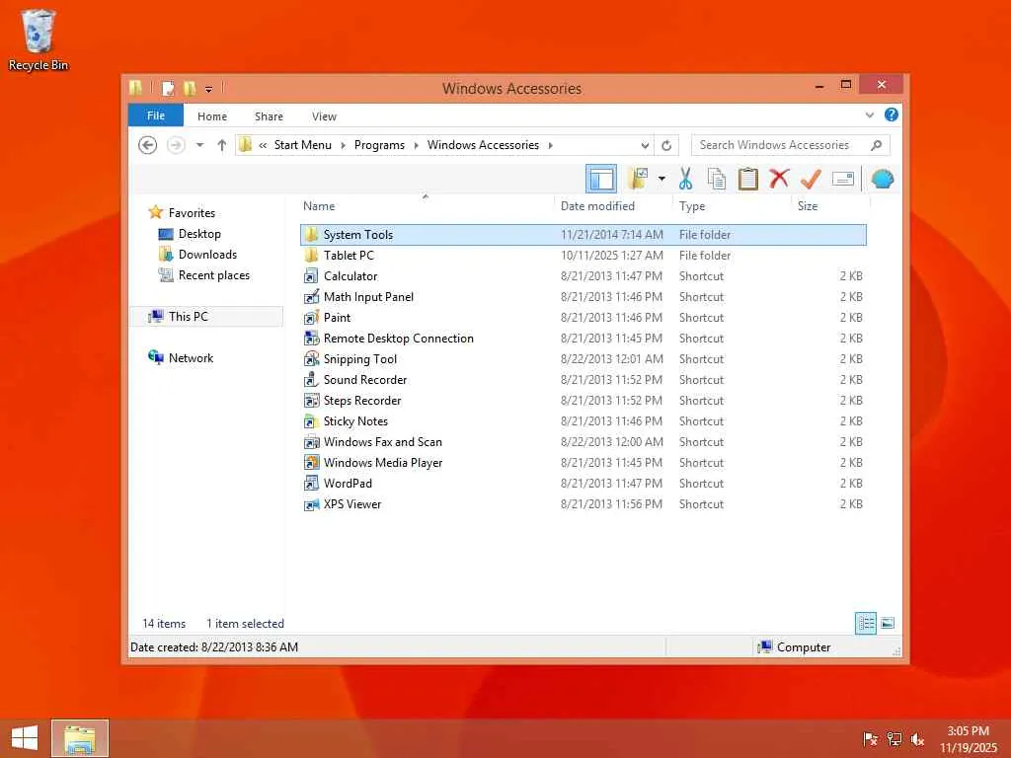
Task: Click the New folder icon in title bar
Action: coord(190,88)
